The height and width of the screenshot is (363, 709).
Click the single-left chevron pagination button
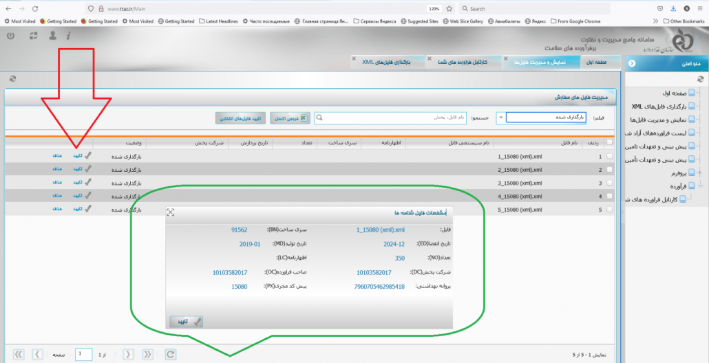click(x=38, y=355)
